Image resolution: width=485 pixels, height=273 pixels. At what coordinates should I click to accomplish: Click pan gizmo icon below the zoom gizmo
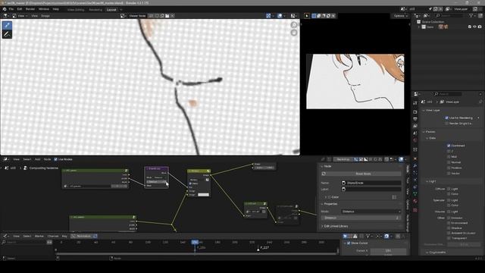(x=294, y=33)
